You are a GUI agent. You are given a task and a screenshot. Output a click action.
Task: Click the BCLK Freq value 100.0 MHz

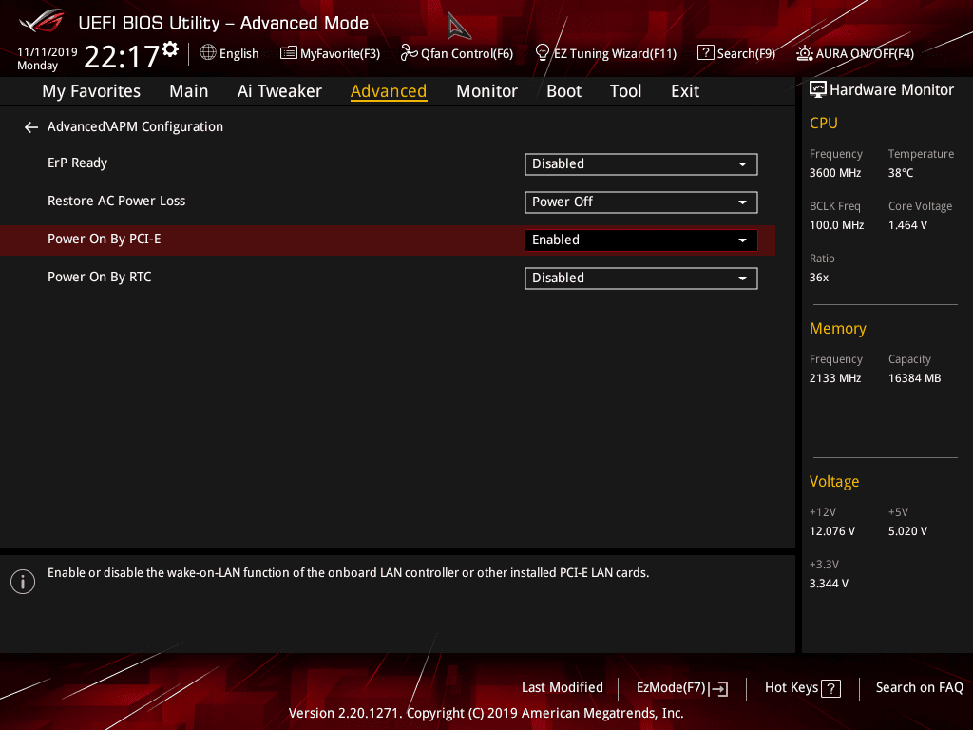(x=836, y=225)
